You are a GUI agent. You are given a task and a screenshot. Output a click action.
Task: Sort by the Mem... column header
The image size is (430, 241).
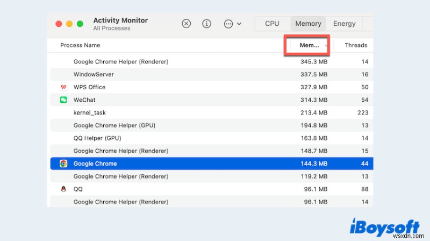(310, 45)
